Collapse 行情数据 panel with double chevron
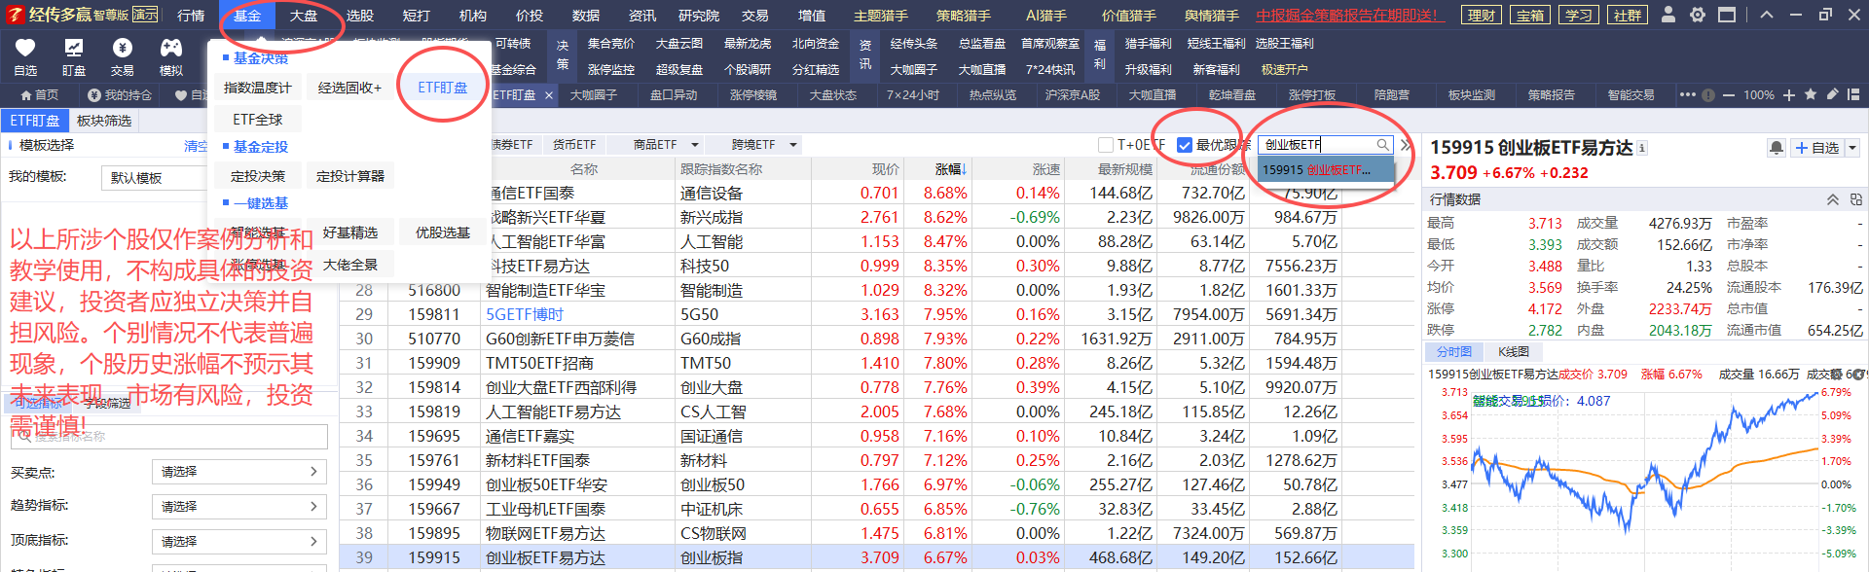1869x572 pixels. point(1832,199)
